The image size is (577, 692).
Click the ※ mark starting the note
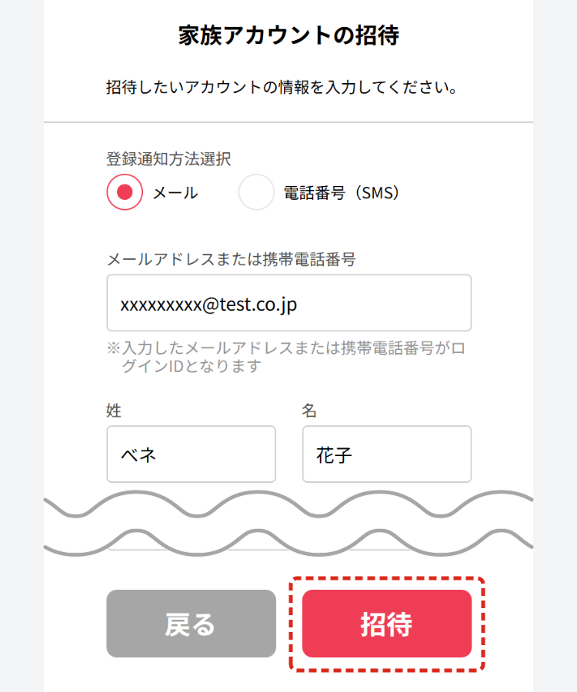point(113,349)
